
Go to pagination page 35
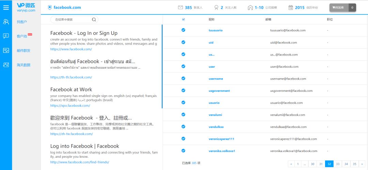click(355, 164)
